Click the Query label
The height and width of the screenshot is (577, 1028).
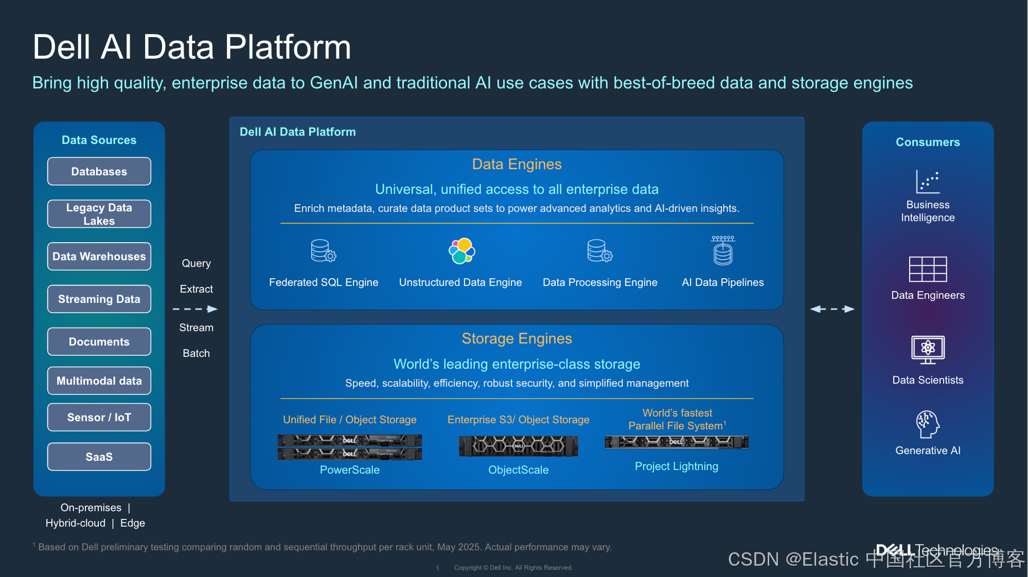197,263
